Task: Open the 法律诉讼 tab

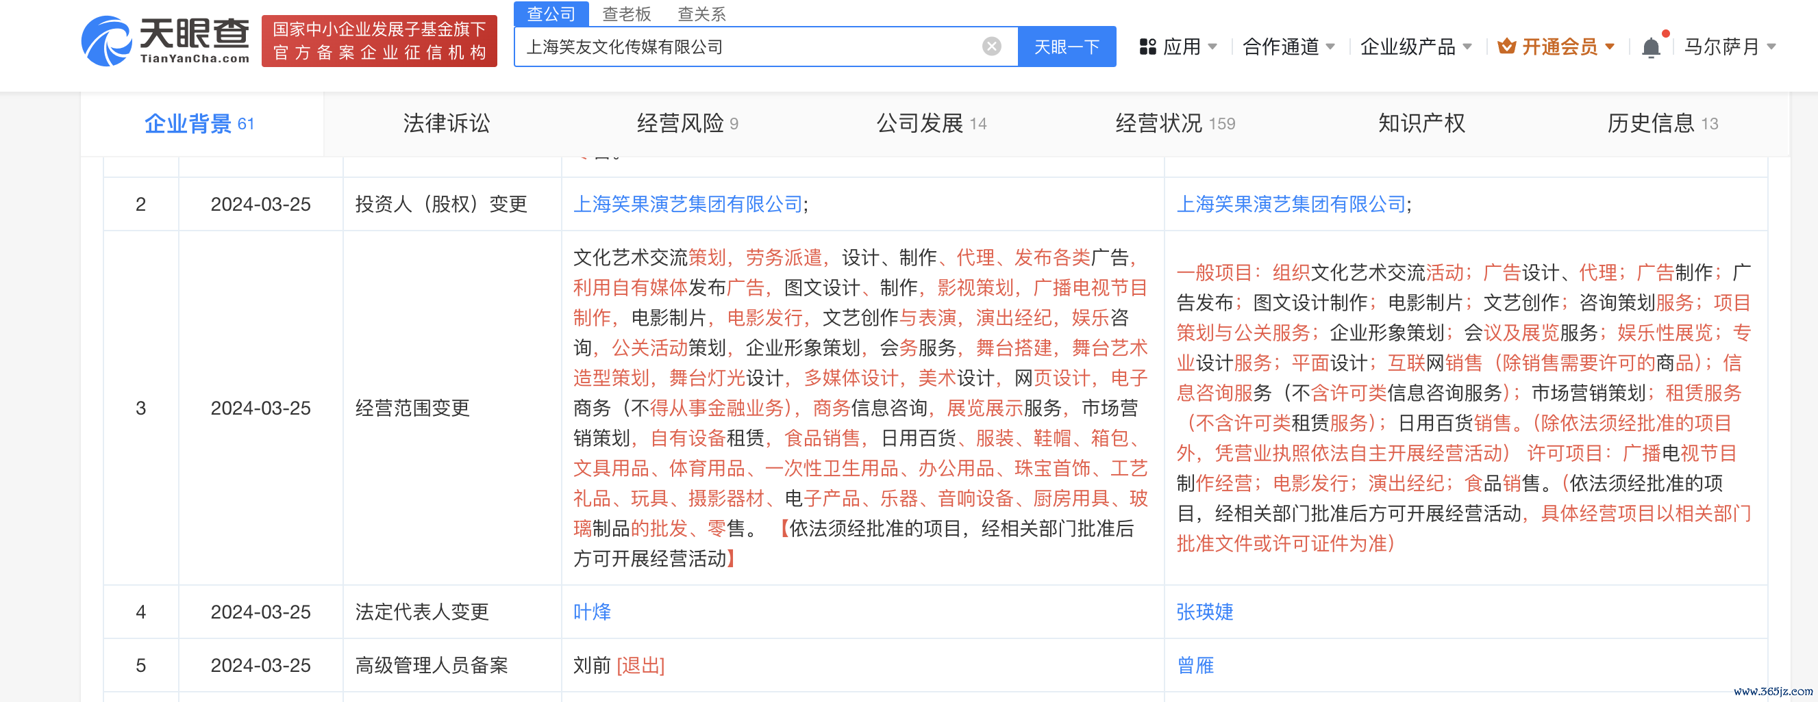Action: 446,123
